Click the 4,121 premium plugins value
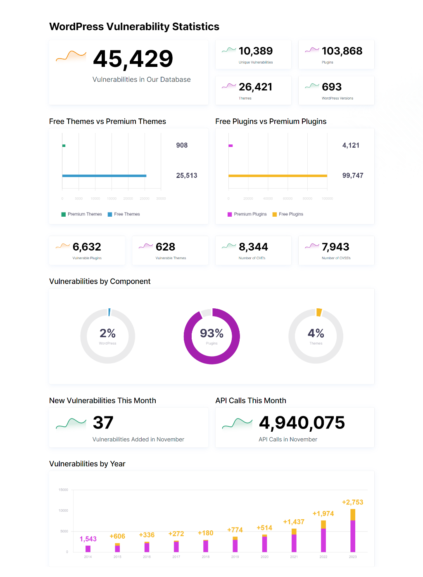The height and width of the screenshot is (577, 423). click(351, 145)
